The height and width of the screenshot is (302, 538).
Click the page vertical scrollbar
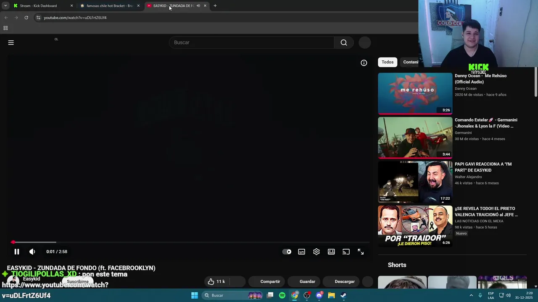click(535, 82)
